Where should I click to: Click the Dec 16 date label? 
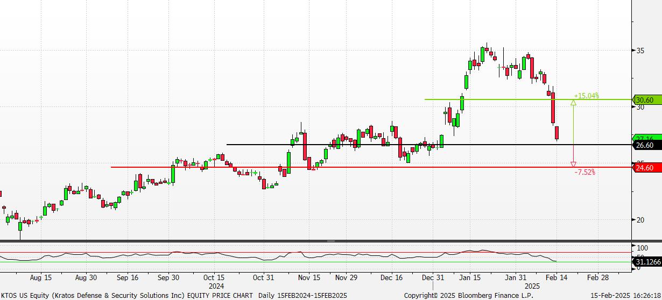click(x=391, y=278)
